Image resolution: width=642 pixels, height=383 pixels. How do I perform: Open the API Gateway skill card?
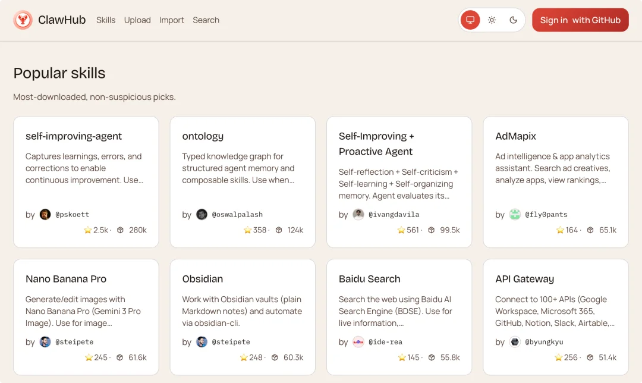(x=555, y=316)
